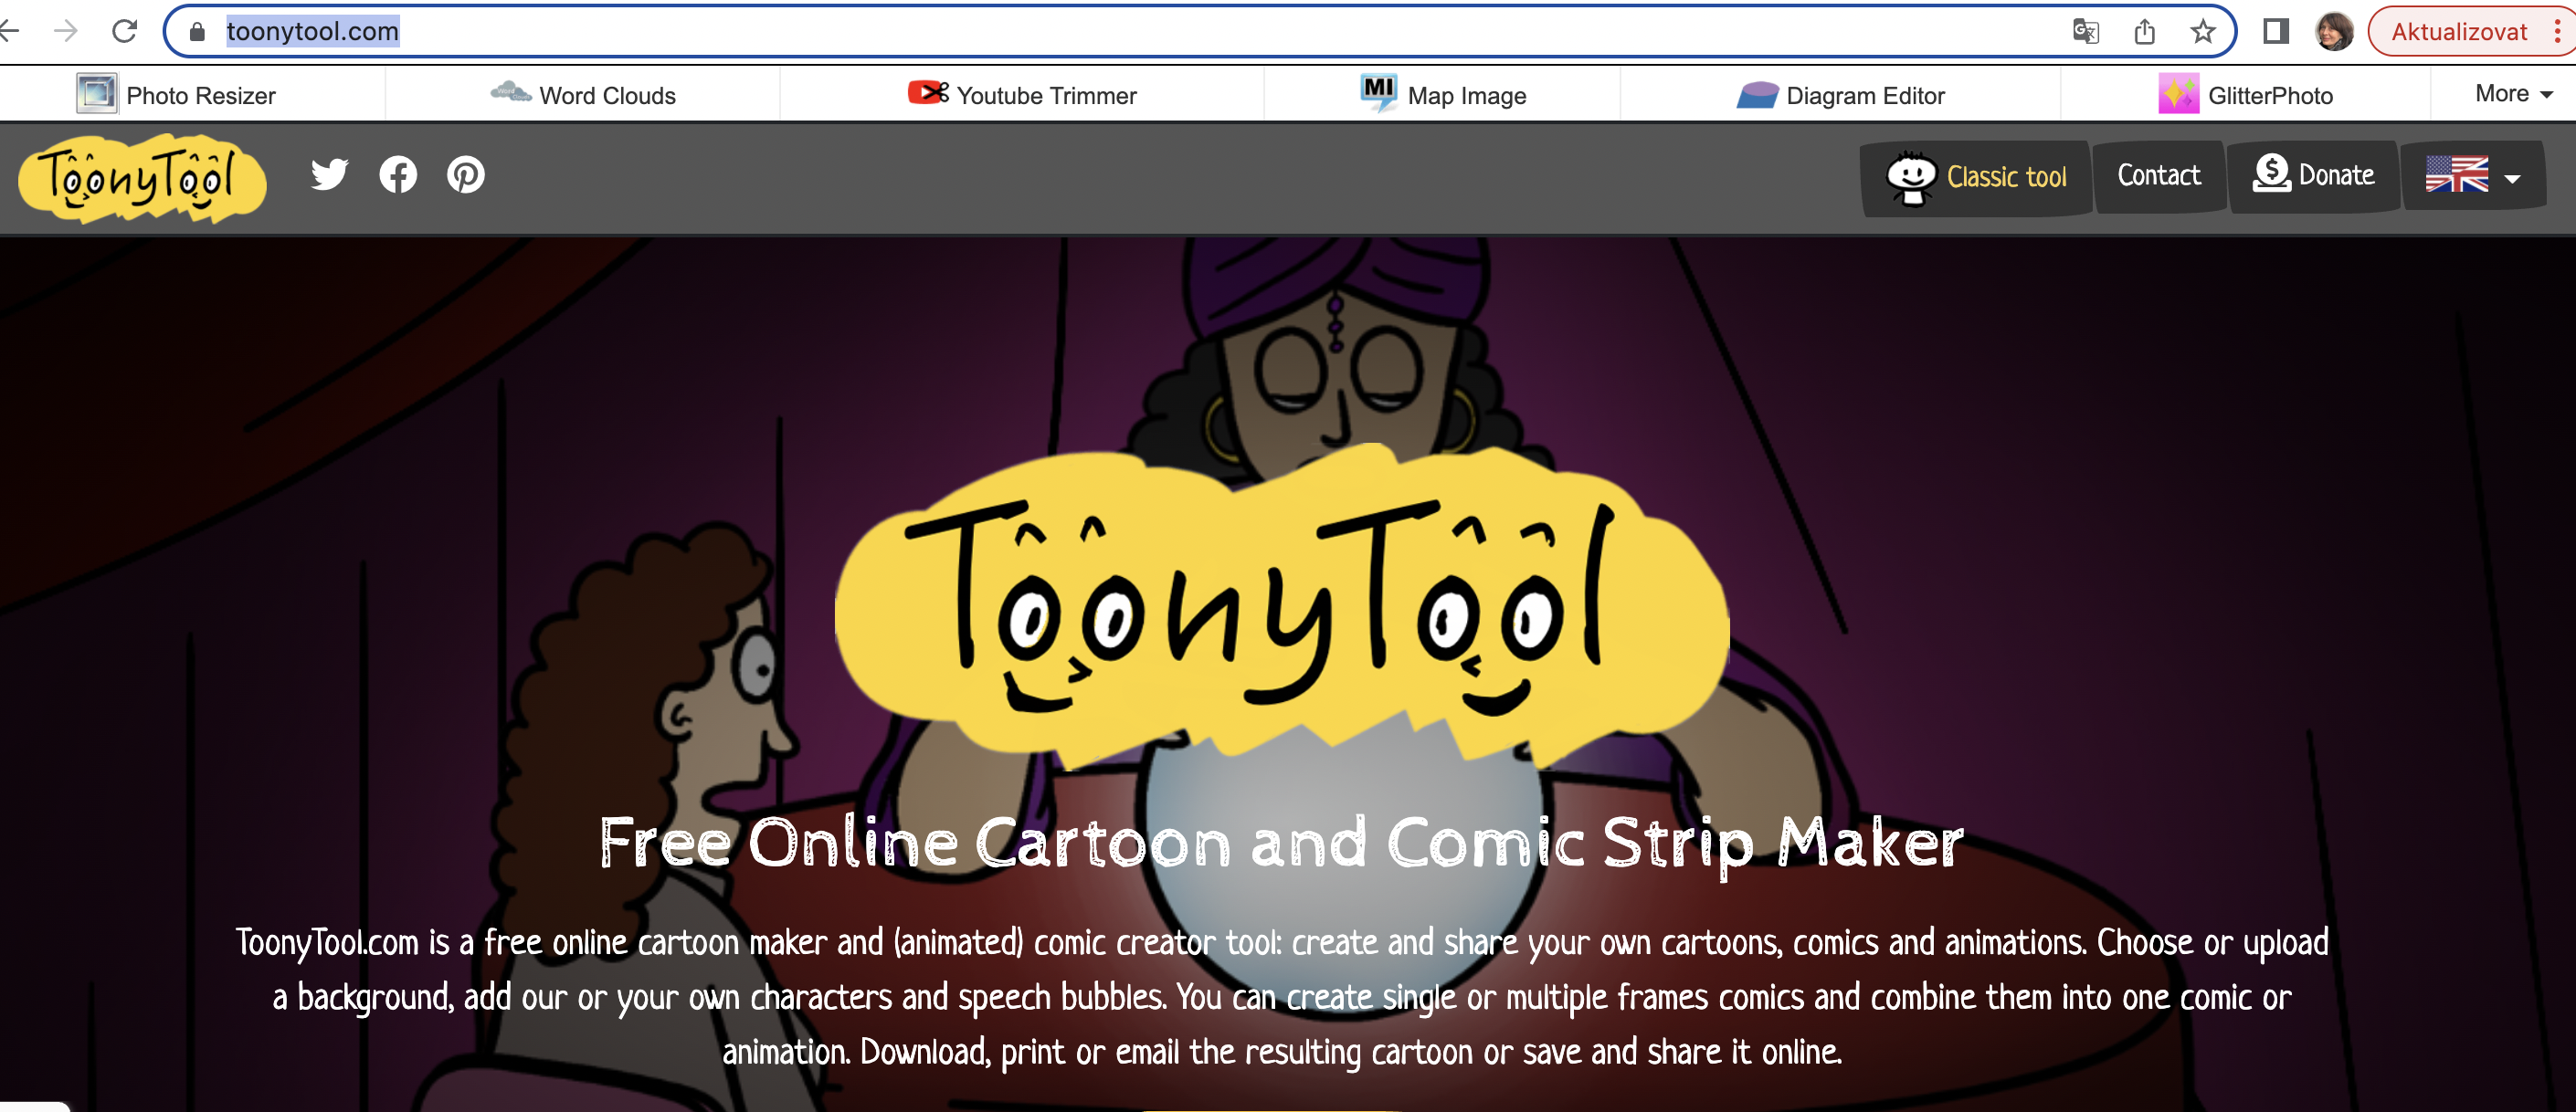Reload the page
Screen dimensions: 2576x1112
point(125,32)
